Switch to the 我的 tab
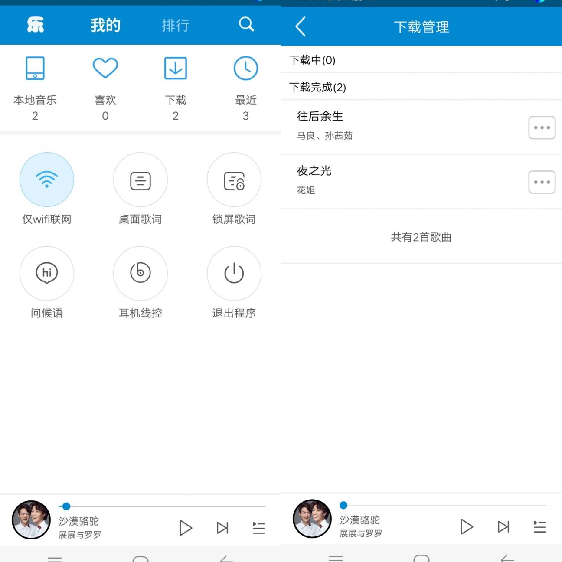Image resolution: width=562 pixels, height=562 pixels. tap(105, 25)
